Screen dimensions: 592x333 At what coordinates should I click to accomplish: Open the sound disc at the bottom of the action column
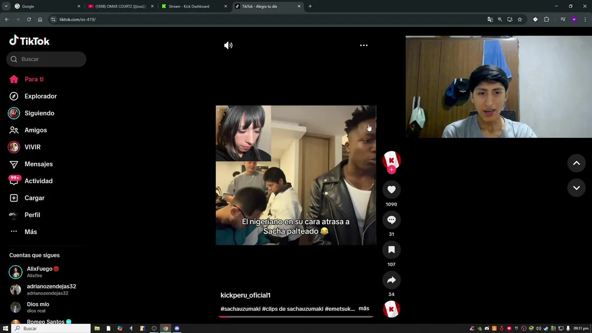coord(391,309)
